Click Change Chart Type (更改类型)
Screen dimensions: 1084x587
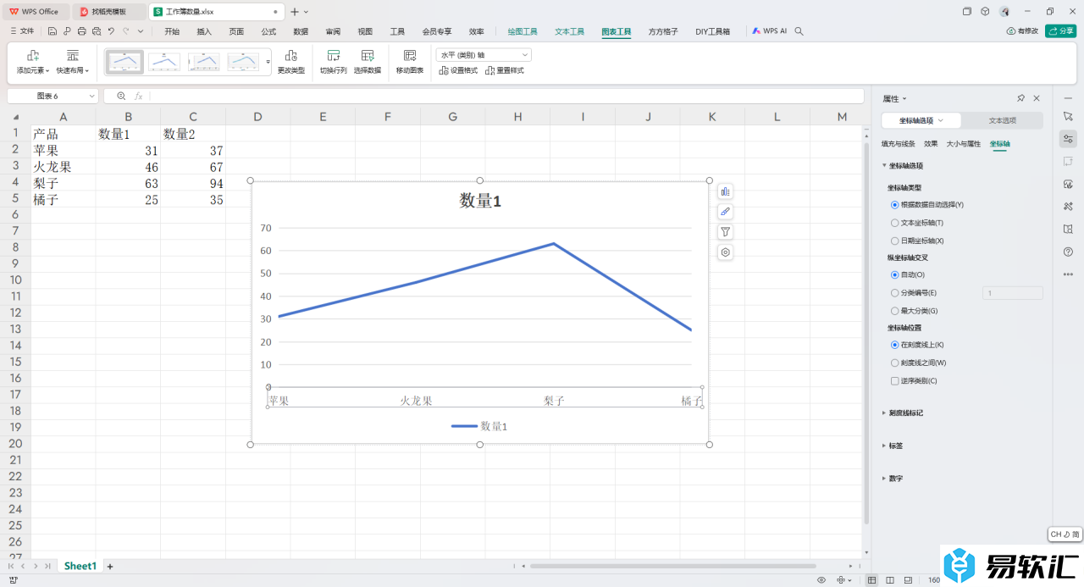291,62
